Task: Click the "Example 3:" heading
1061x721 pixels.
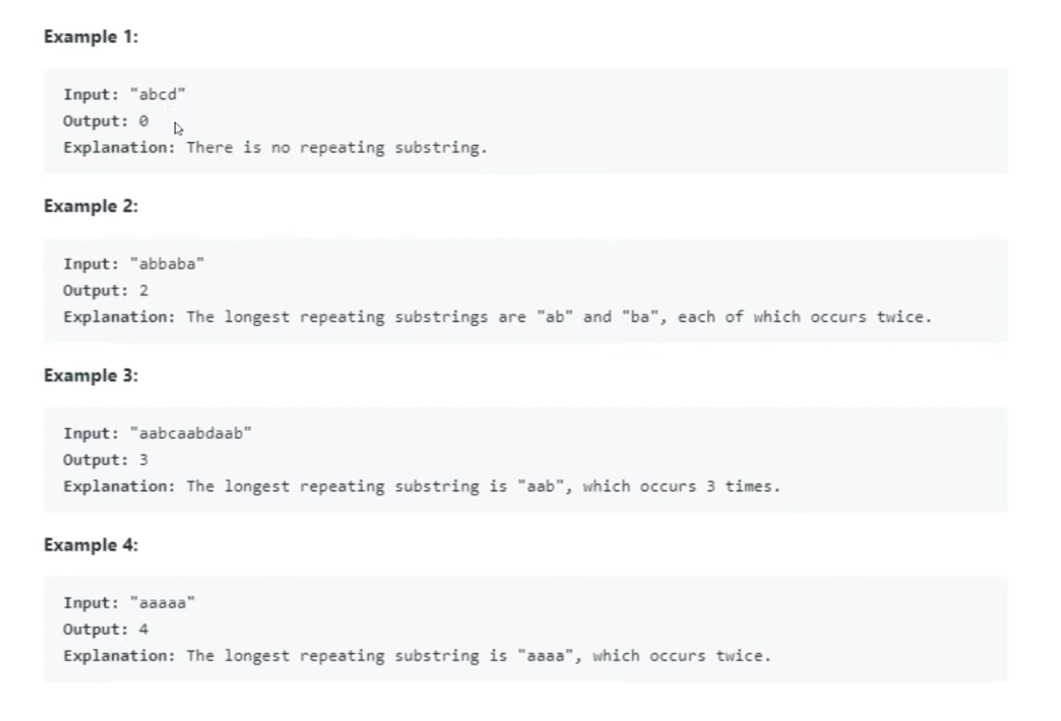Action: pos(90,376)
